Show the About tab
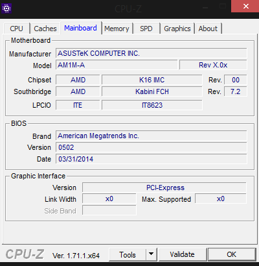Viewport: 259px width, 266px height. (208, 29)
